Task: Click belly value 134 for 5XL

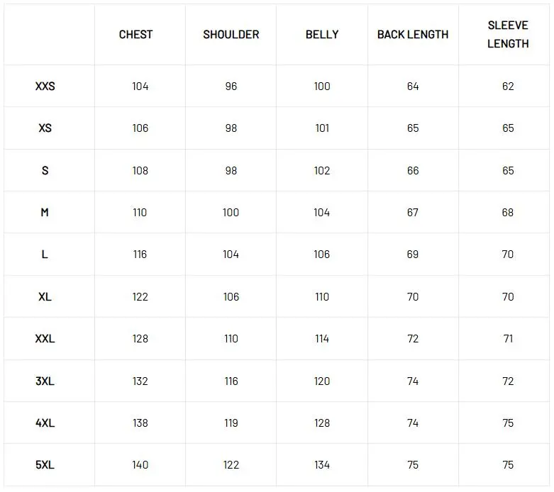Action: [322, 465]
